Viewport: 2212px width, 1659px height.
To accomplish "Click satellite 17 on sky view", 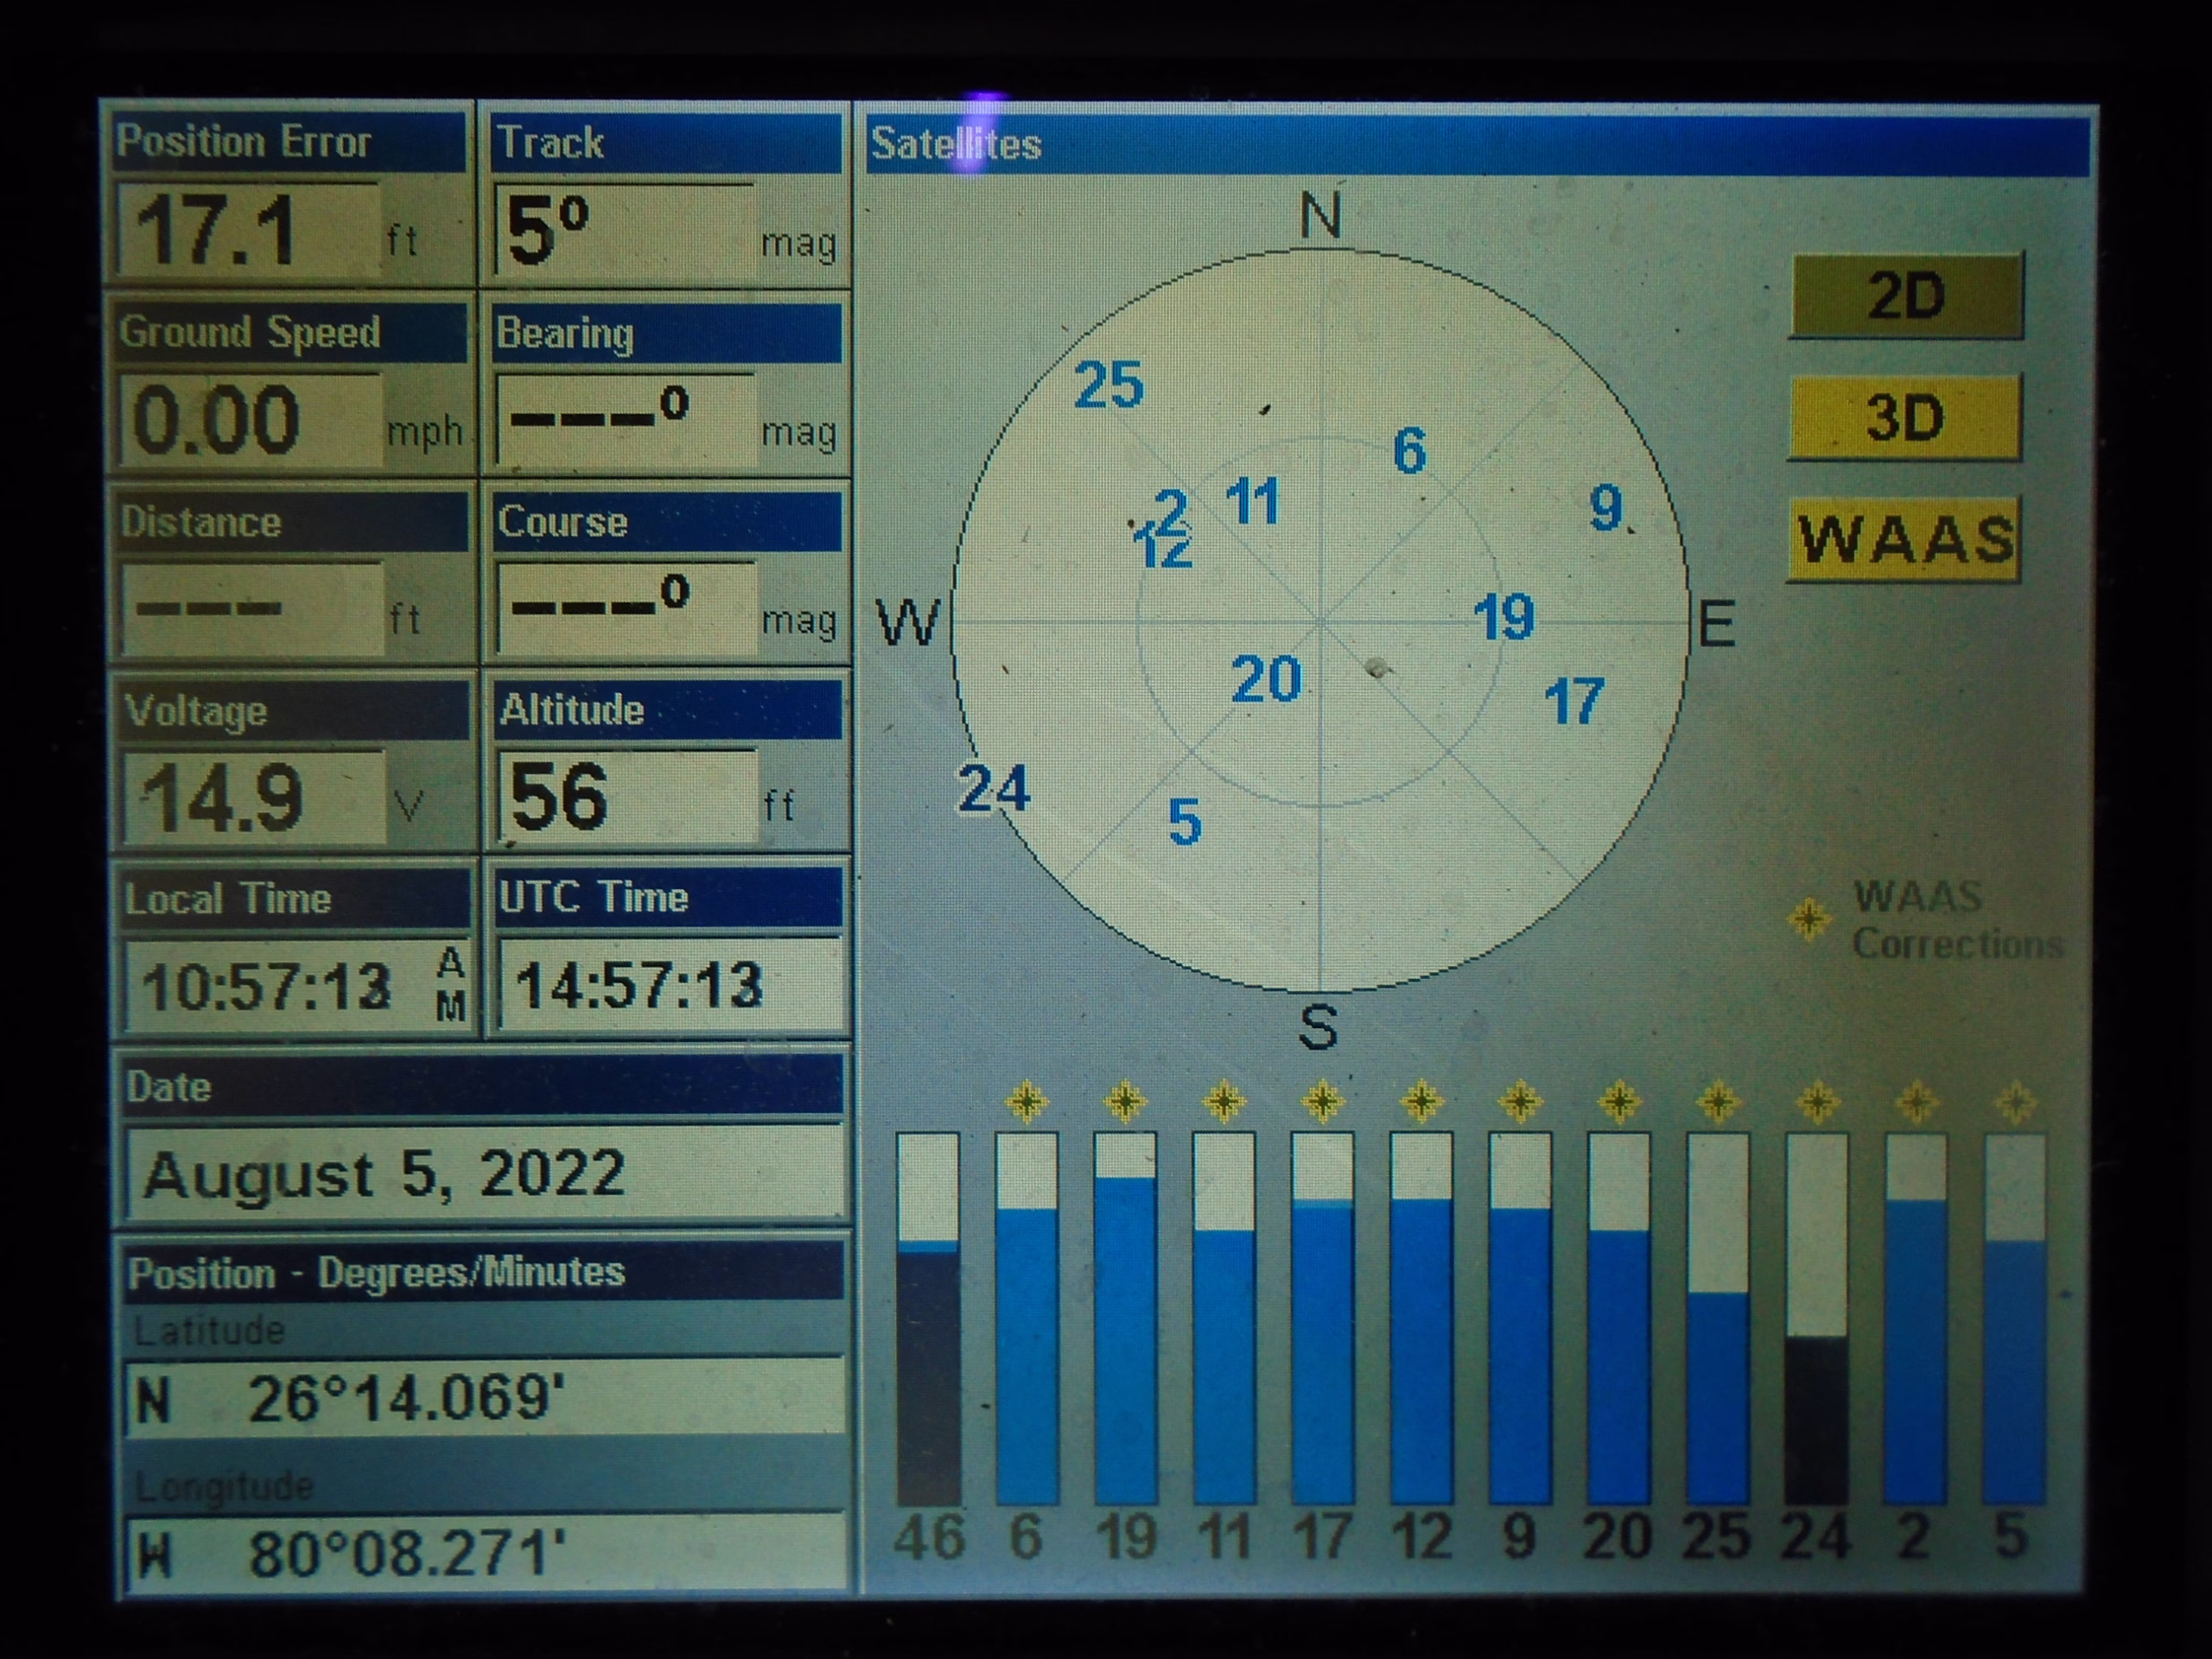I will pyautogui.click(x=1575, y=701).
